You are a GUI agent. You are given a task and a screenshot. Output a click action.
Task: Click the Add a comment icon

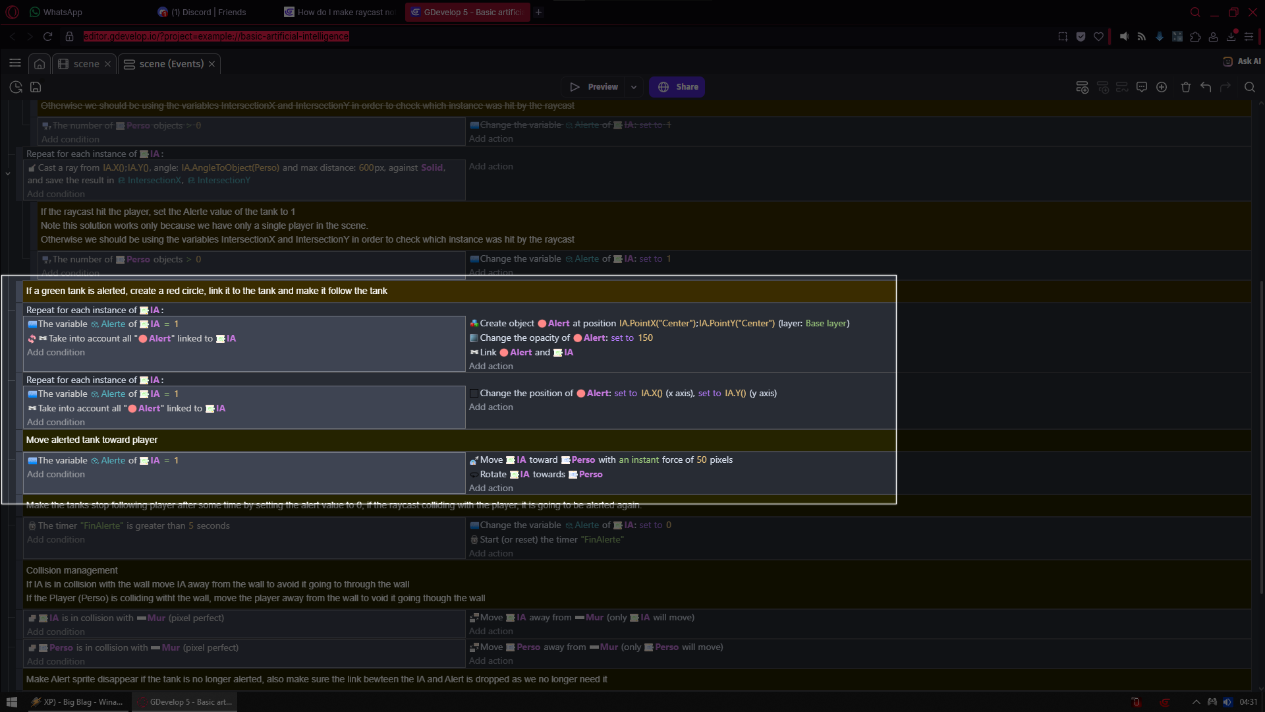tap(1142, 87)
